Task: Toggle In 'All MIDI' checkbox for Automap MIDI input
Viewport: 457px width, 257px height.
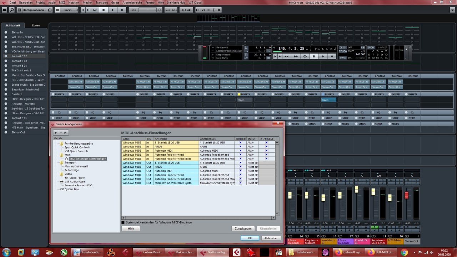Action: (266, 151)
